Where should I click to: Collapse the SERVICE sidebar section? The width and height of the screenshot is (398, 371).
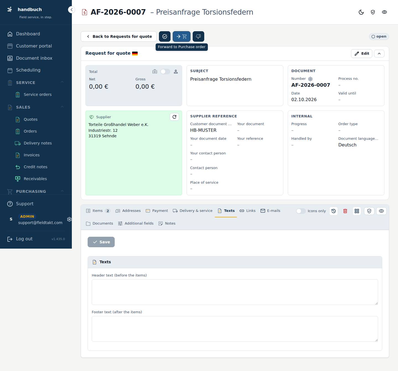point(62,82)
